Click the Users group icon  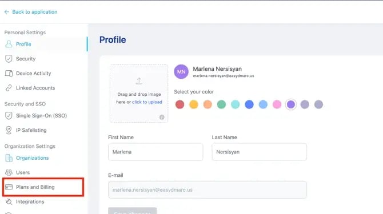click(x=9, y=172)
